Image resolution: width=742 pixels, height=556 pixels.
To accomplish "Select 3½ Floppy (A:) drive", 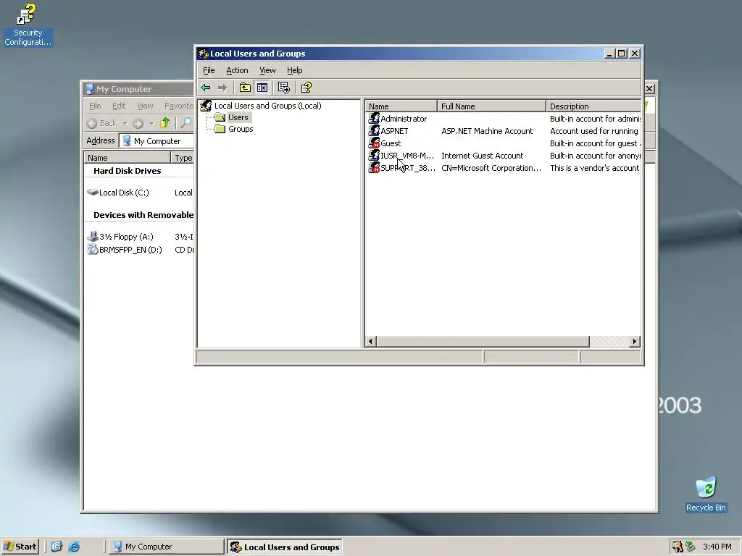I will (121, 237).
